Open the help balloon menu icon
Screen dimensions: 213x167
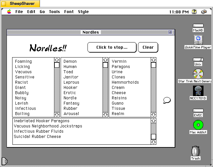[x=194, y=12]
